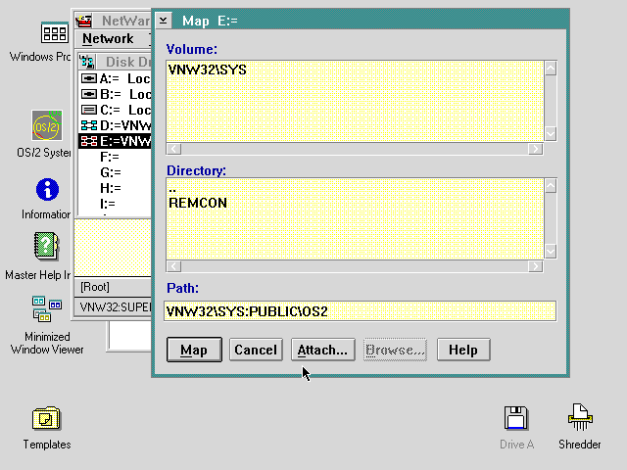Click the Disk Drives window icon
The image size is (627, 470).
[87, 62]
